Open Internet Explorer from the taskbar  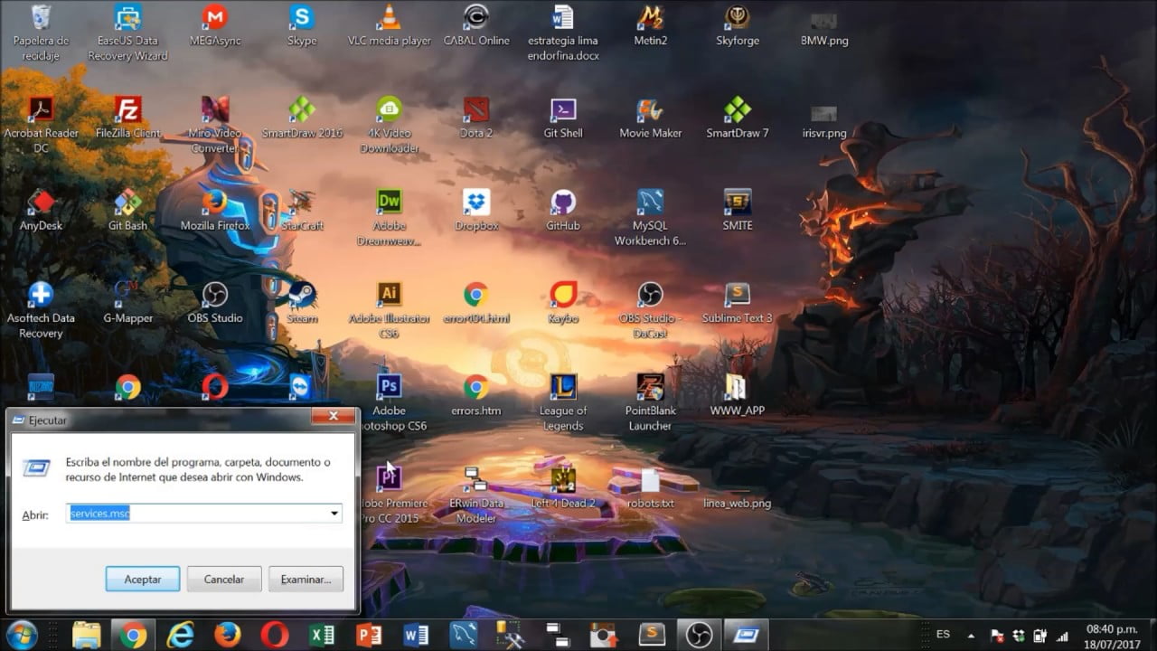coord(180,635)
